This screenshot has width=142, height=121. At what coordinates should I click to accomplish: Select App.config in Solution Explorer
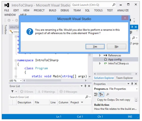[x=115, y=59]
